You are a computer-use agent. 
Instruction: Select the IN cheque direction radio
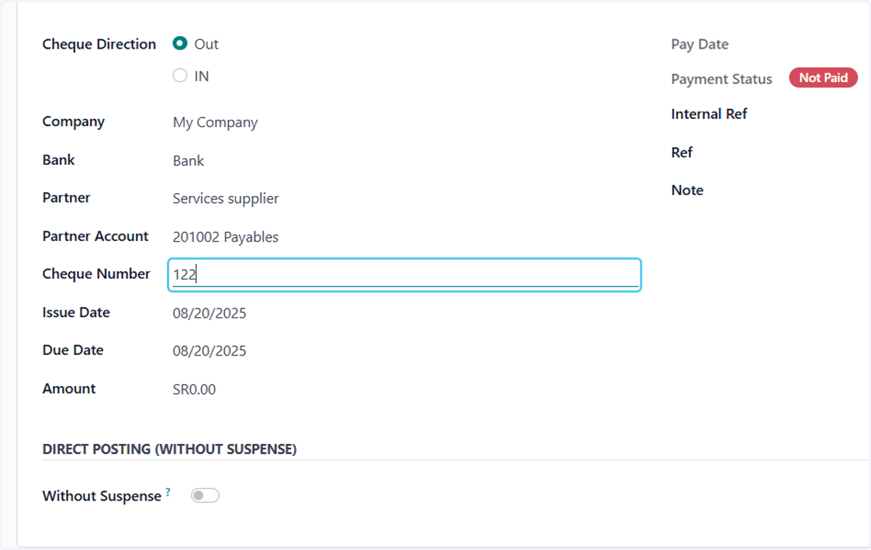tap(180, 75)
